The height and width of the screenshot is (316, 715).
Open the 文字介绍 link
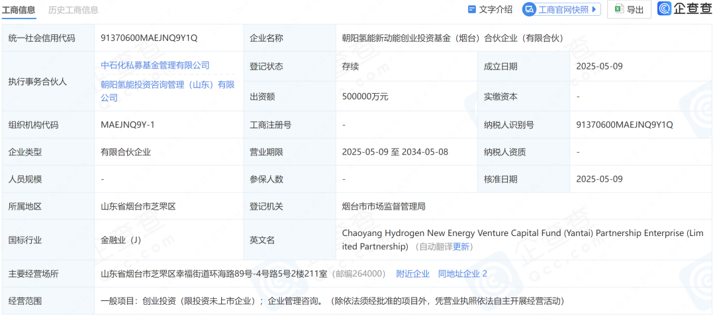(x=496, y=9)
